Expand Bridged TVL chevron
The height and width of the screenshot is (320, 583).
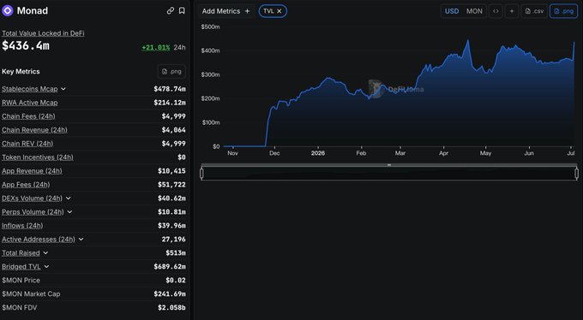[46, 267]
